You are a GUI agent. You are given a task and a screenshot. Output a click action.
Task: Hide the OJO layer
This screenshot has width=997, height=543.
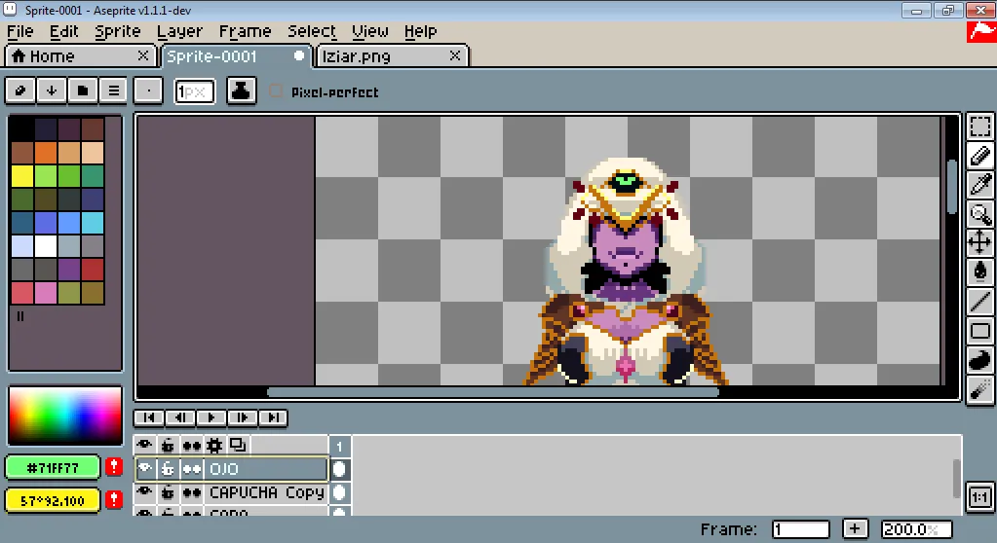click(145, 469)
